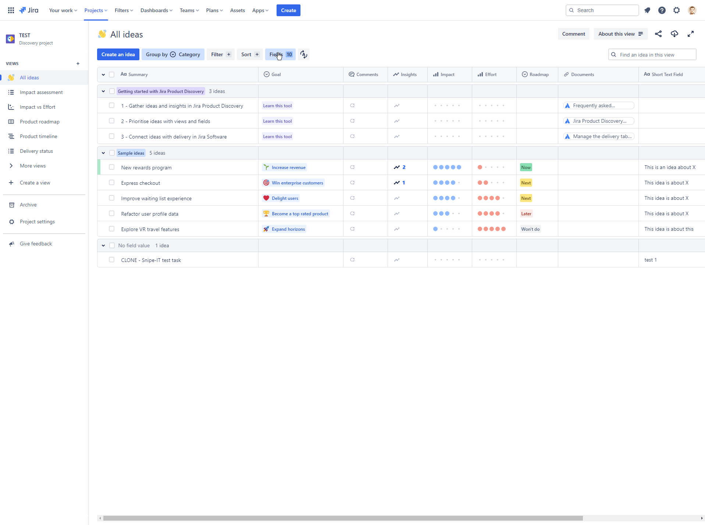Screen dimensions: 705x525
Task: Collapse the Sample ideas group
Action: [x=103, y=153]
